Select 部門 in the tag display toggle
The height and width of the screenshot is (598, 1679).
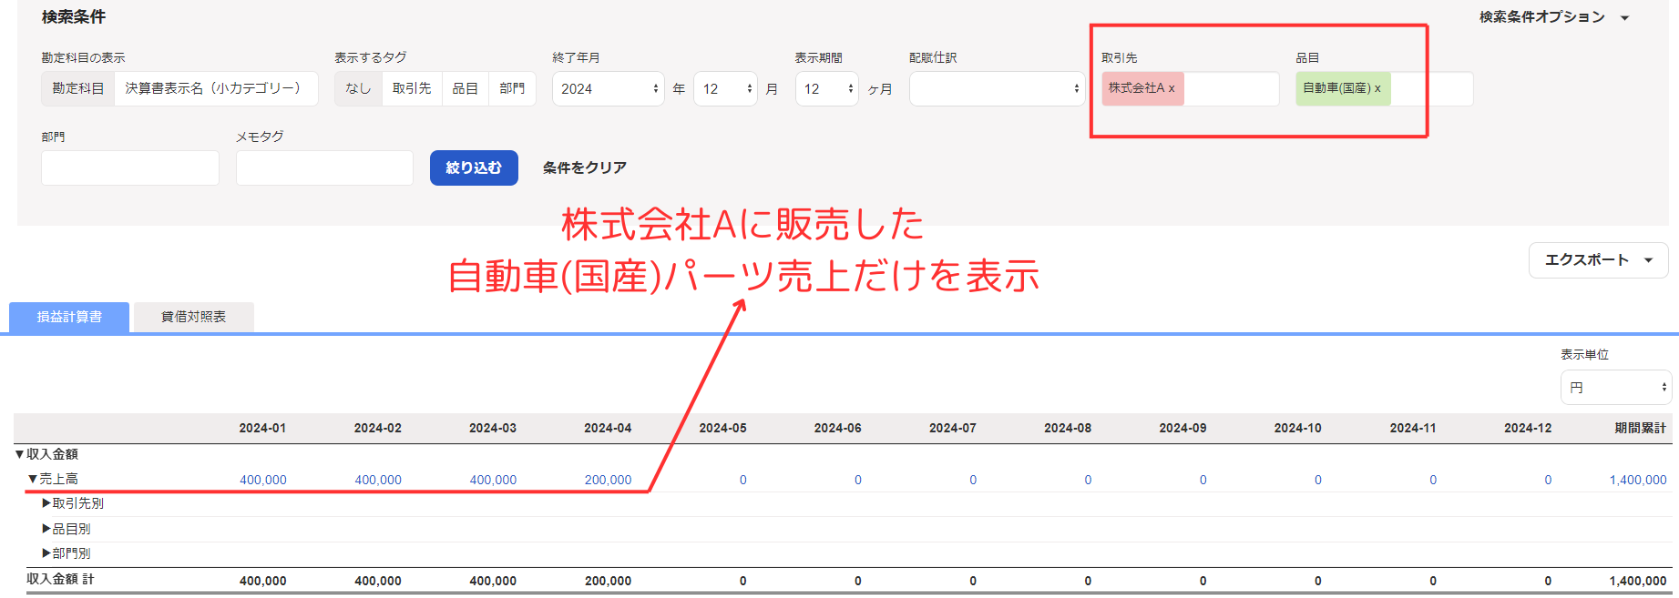pos(512,88)
